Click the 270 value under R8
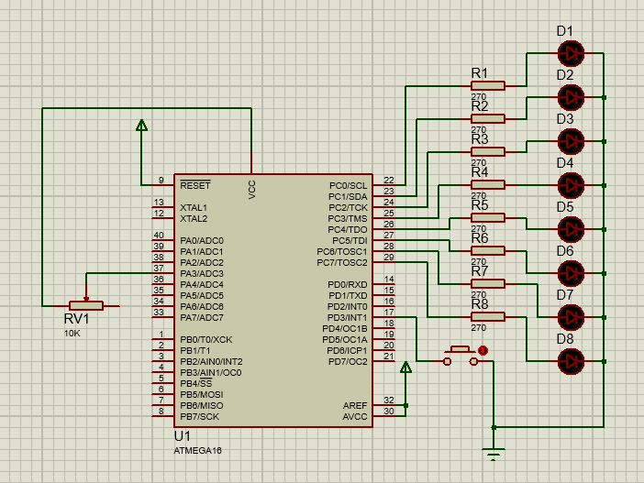Screen dimensions: 644x483 (479, 328)
